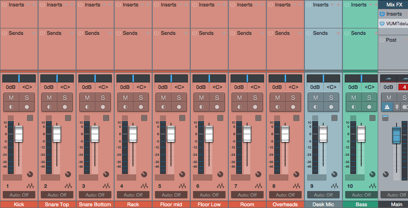Open Auto: Off menu on Rack channel
Image resolution: width=408 pixels, height=208 pixels.
click(133, 195)
